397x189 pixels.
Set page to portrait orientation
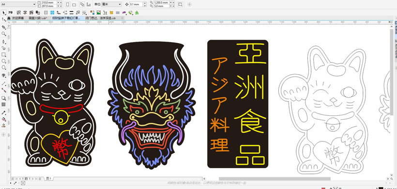(x=68, y=4)
